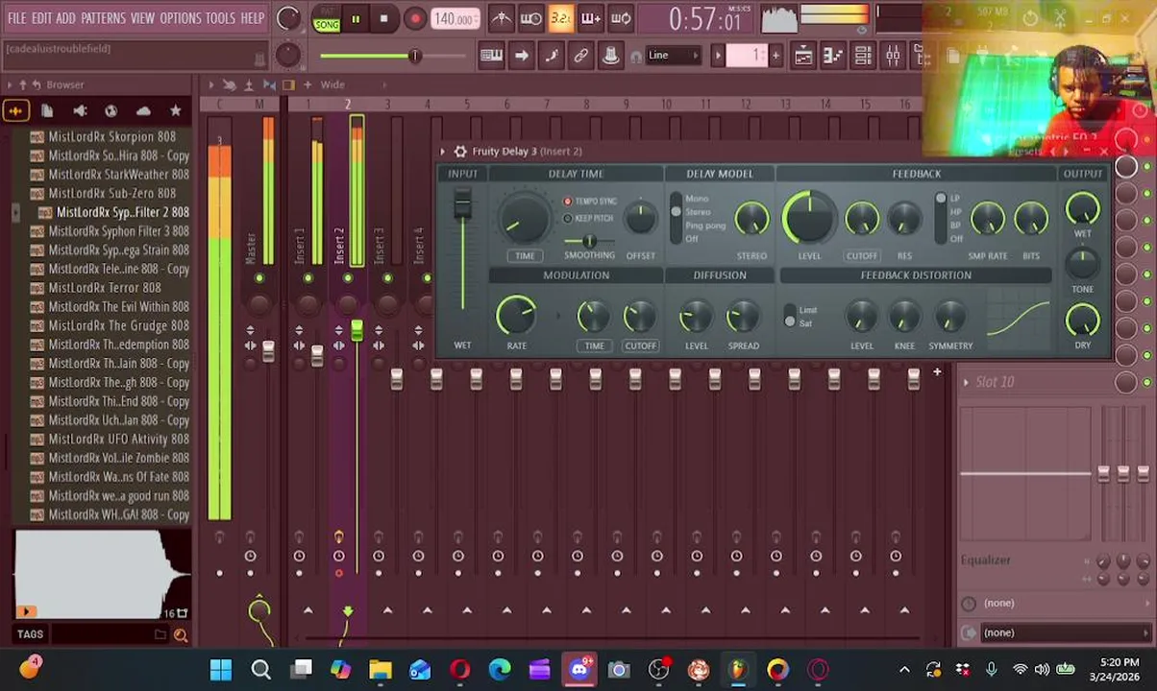Click the 140.000 tempo field

(454, 18)
